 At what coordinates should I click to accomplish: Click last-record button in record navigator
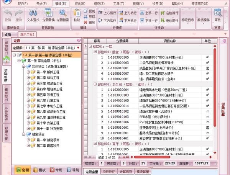128,157
